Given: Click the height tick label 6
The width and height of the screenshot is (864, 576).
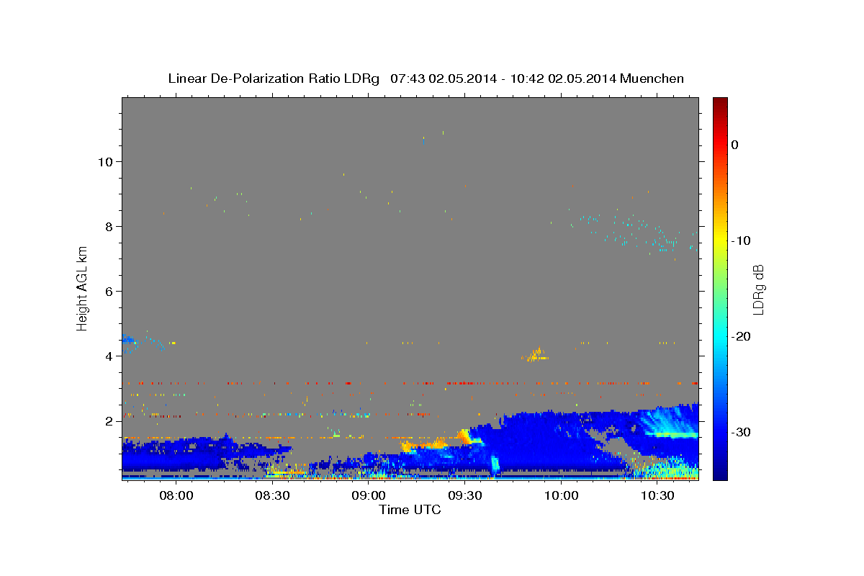Looking at the screenshot, I should coord(107,291).
